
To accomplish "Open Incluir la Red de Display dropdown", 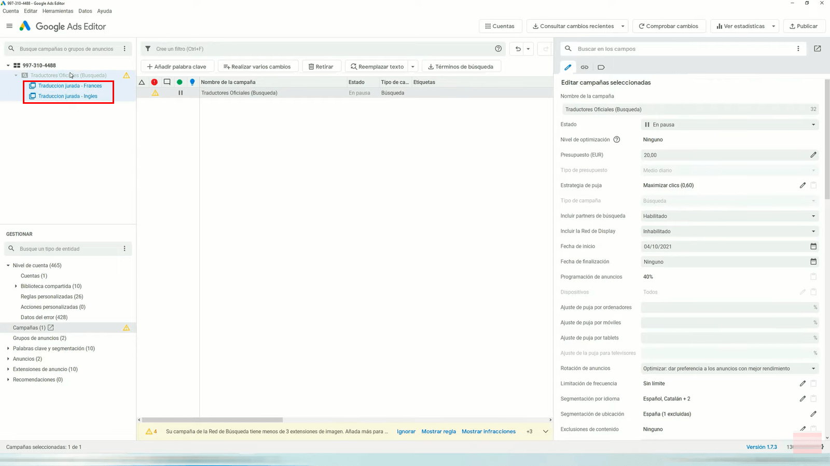I will pos(730,231).
